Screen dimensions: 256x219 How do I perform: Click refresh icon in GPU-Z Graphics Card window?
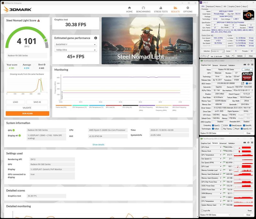248,65
